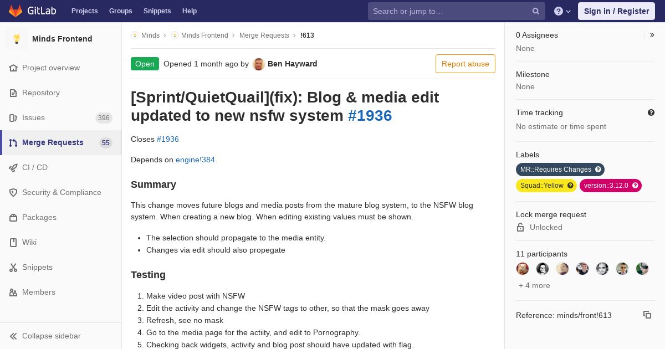Click the Minds Frontend lightbulb avatar

17,39
